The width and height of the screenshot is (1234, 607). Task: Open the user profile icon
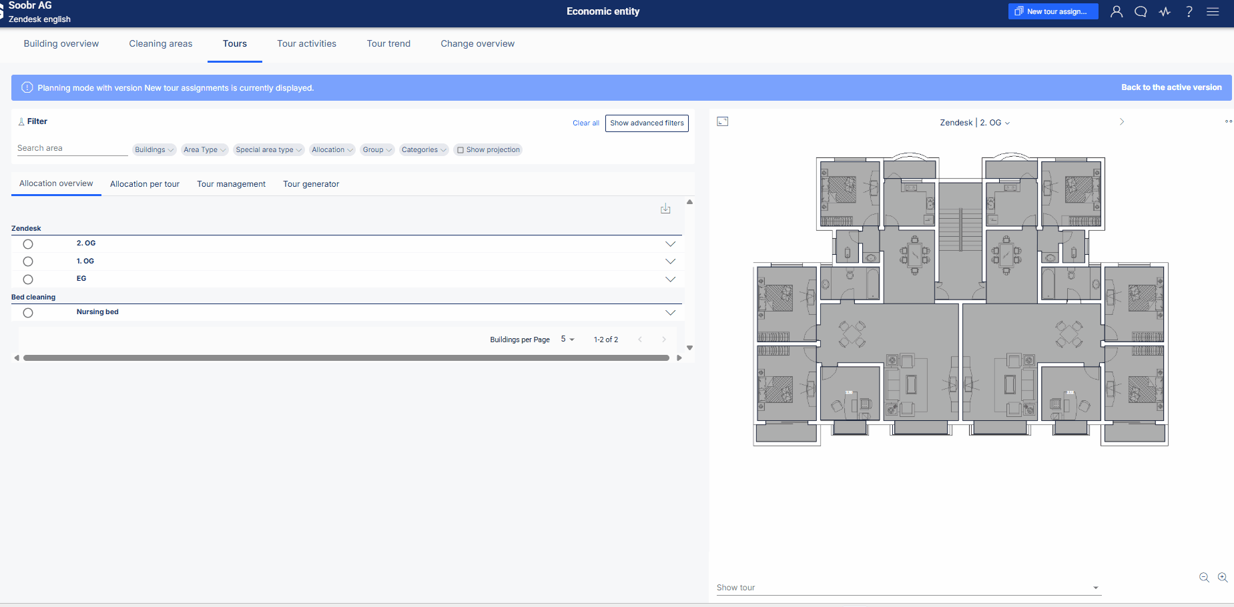pos(1117,11)
